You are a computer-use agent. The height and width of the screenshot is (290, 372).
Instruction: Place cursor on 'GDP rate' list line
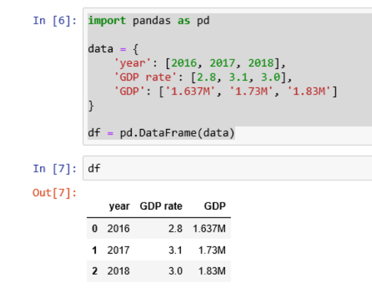[203, 77]
